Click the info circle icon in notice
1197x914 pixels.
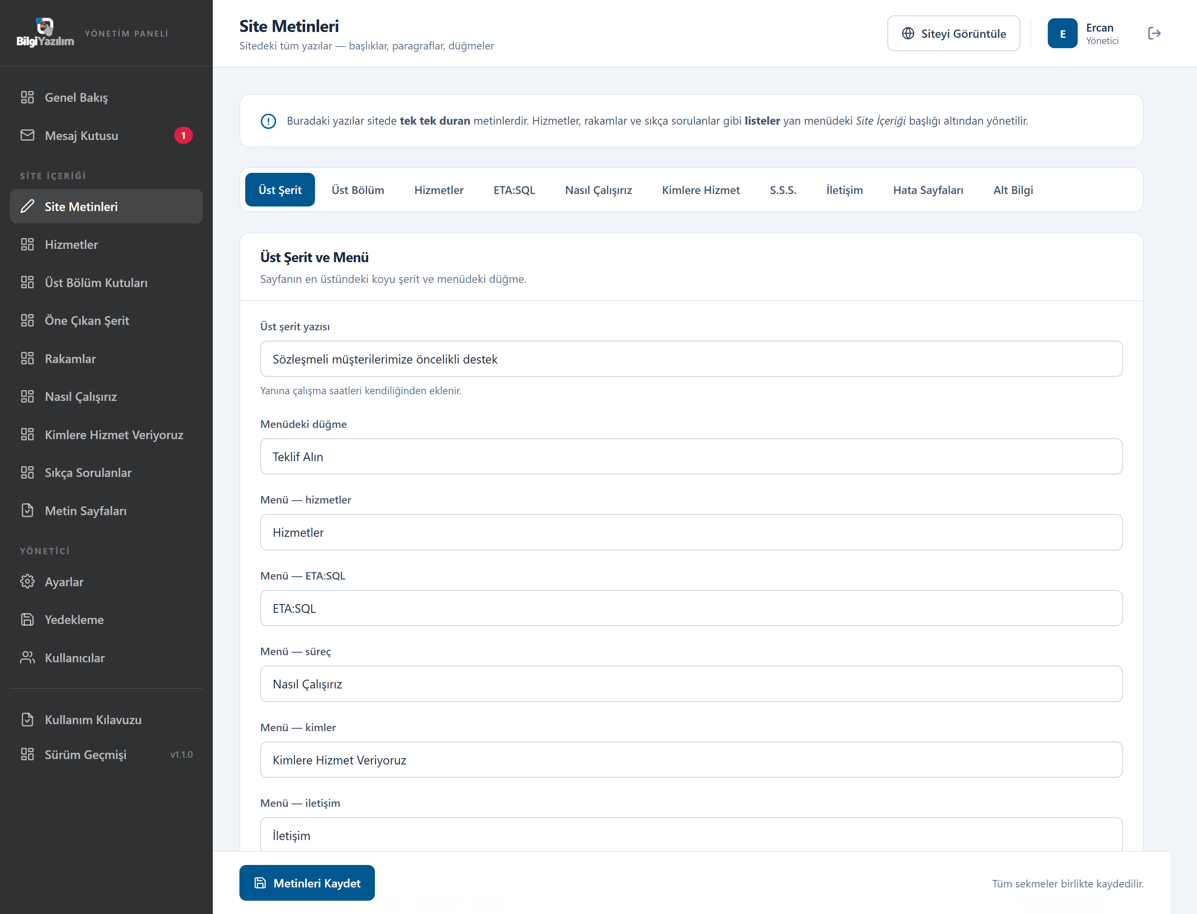[x=268, y=121]
